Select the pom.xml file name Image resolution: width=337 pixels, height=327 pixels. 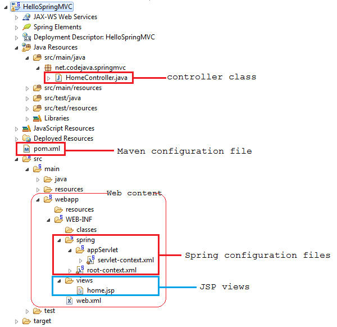47,149
